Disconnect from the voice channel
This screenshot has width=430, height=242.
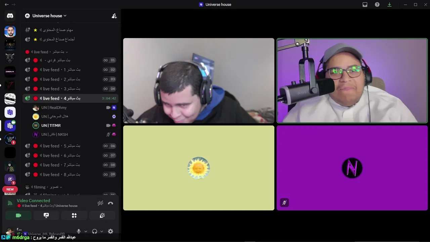(111, 203)
